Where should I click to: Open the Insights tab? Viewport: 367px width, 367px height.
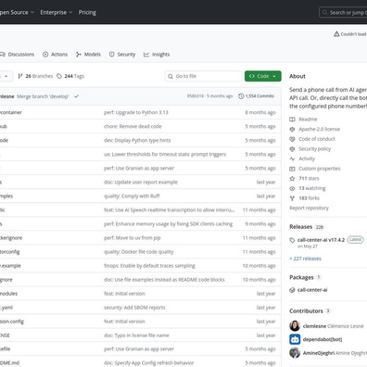coord(157,55)
